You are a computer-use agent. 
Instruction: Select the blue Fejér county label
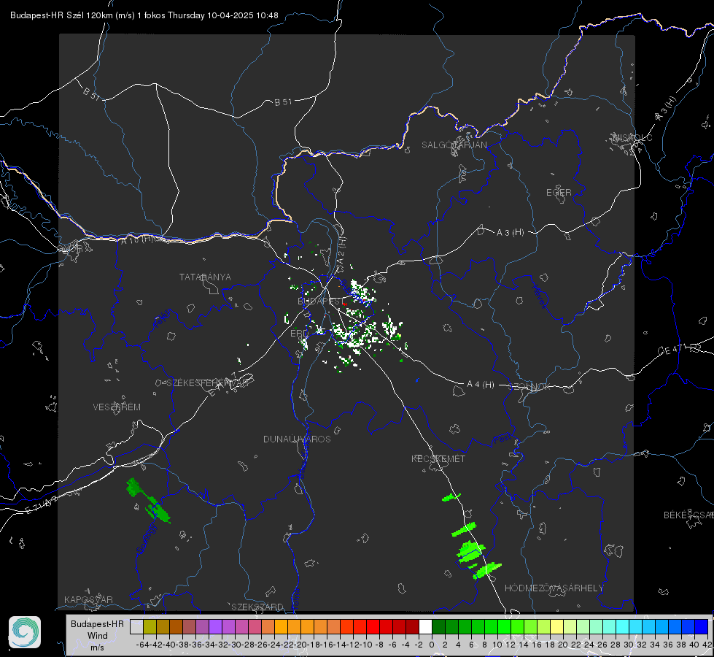coord(163,319)
